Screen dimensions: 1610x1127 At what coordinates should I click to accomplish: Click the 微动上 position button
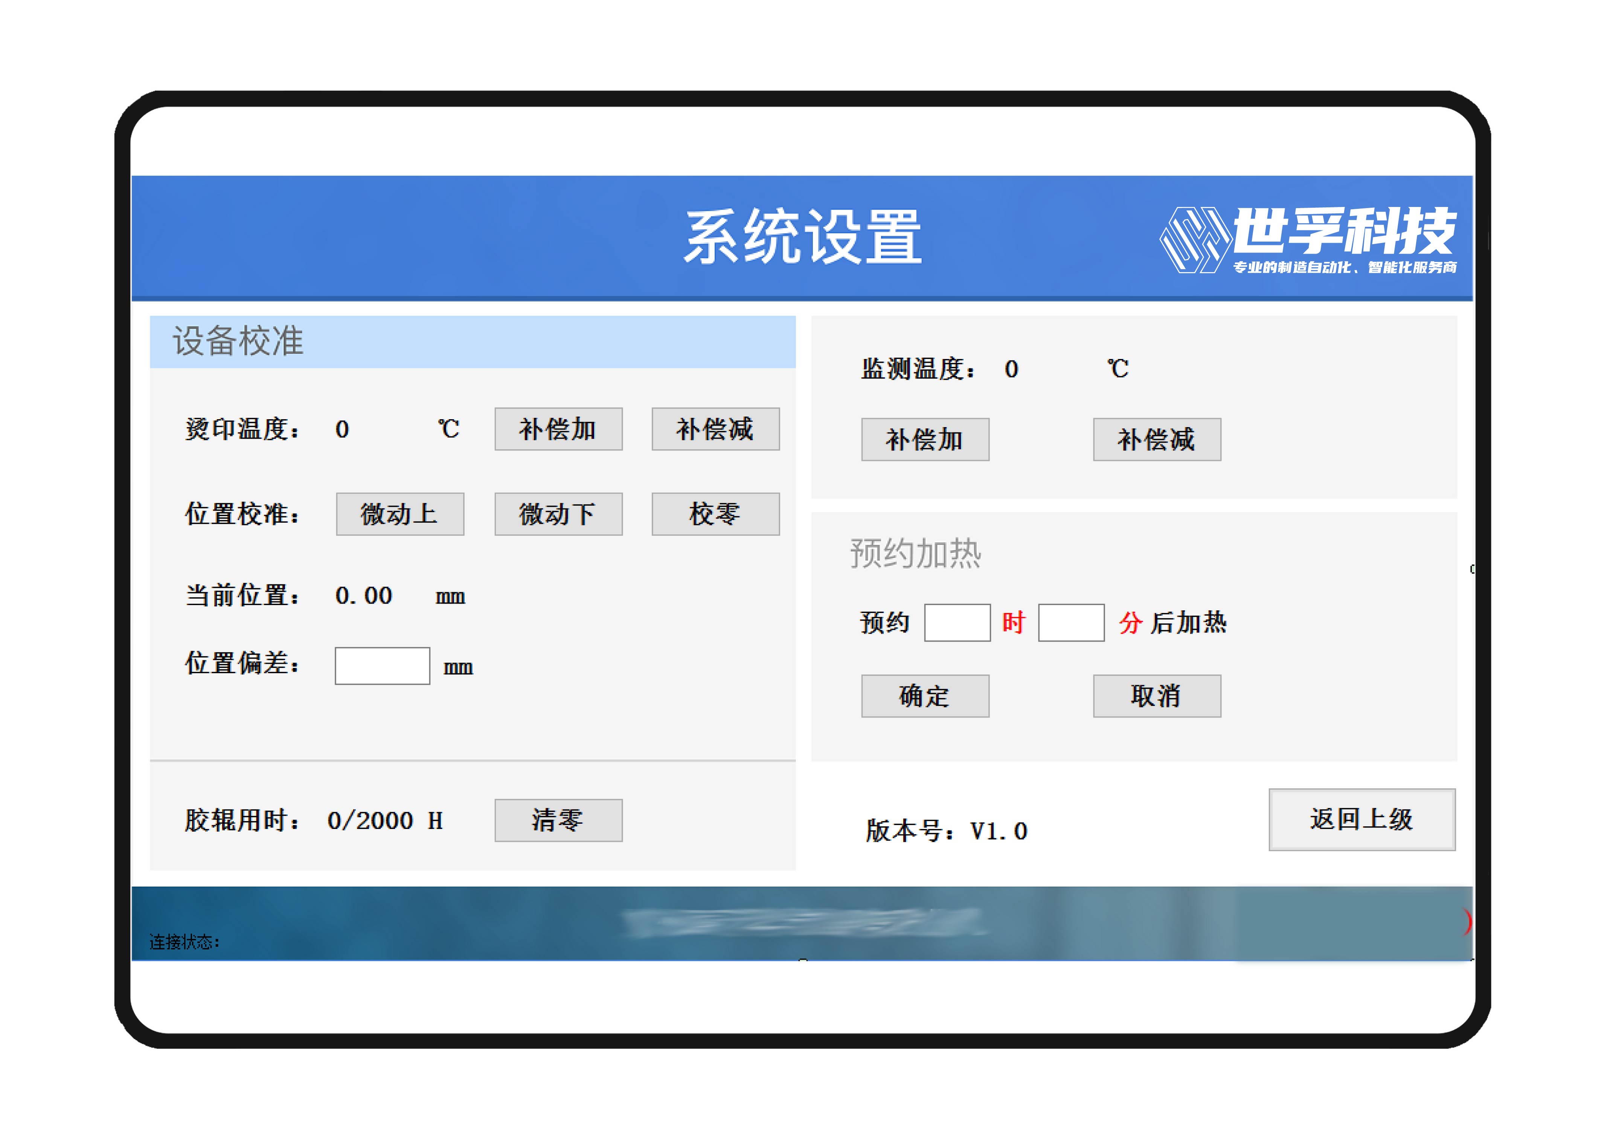pyautogui.click(x=400, y=514)
